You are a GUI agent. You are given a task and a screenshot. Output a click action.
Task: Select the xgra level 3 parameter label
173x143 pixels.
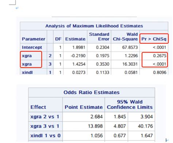[27, 64]
